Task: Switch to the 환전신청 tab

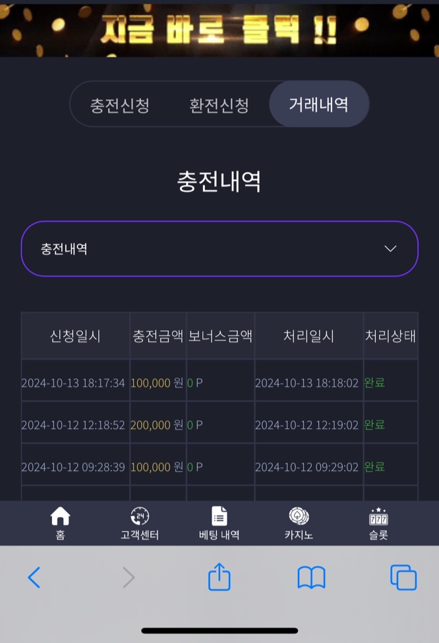Action: click(x=219, y=105)
